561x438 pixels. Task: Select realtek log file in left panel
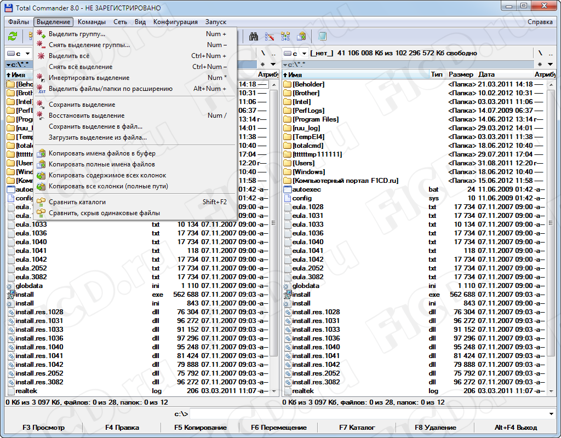(x=138, y=391)
